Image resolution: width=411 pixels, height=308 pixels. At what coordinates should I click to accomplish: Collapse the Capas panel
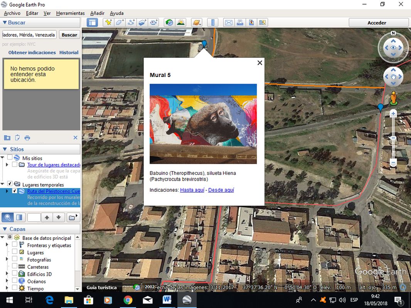pos(5,229)
